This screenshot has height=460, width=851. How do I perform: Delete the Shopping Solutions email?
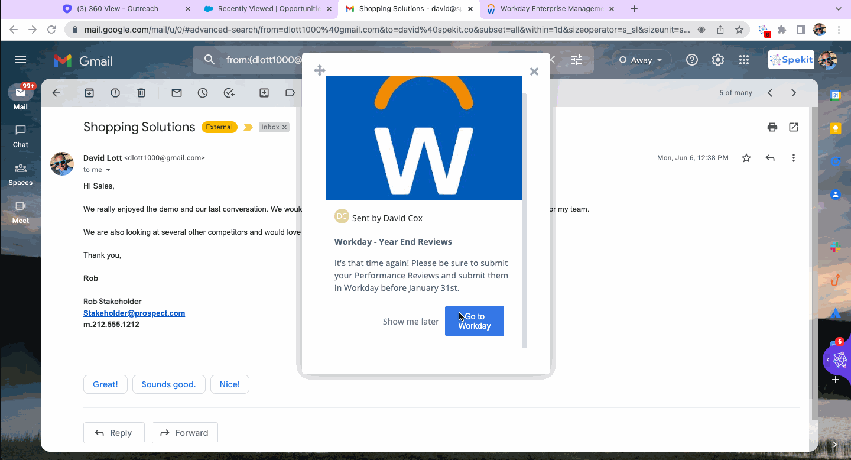141,93
